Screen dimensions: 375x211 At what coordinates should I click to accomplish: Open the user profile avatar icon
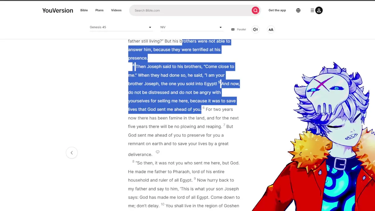(319, 11)
